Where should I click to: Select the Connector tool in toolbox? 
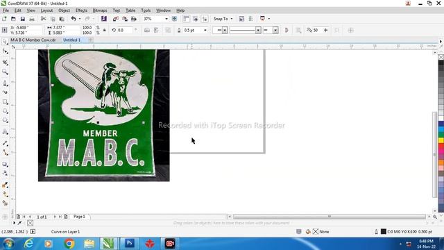point(5,153)
